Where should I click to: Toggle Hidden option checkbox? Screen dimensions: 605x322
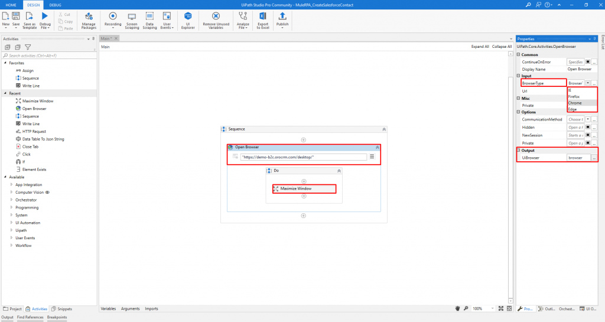coord(588,127)
